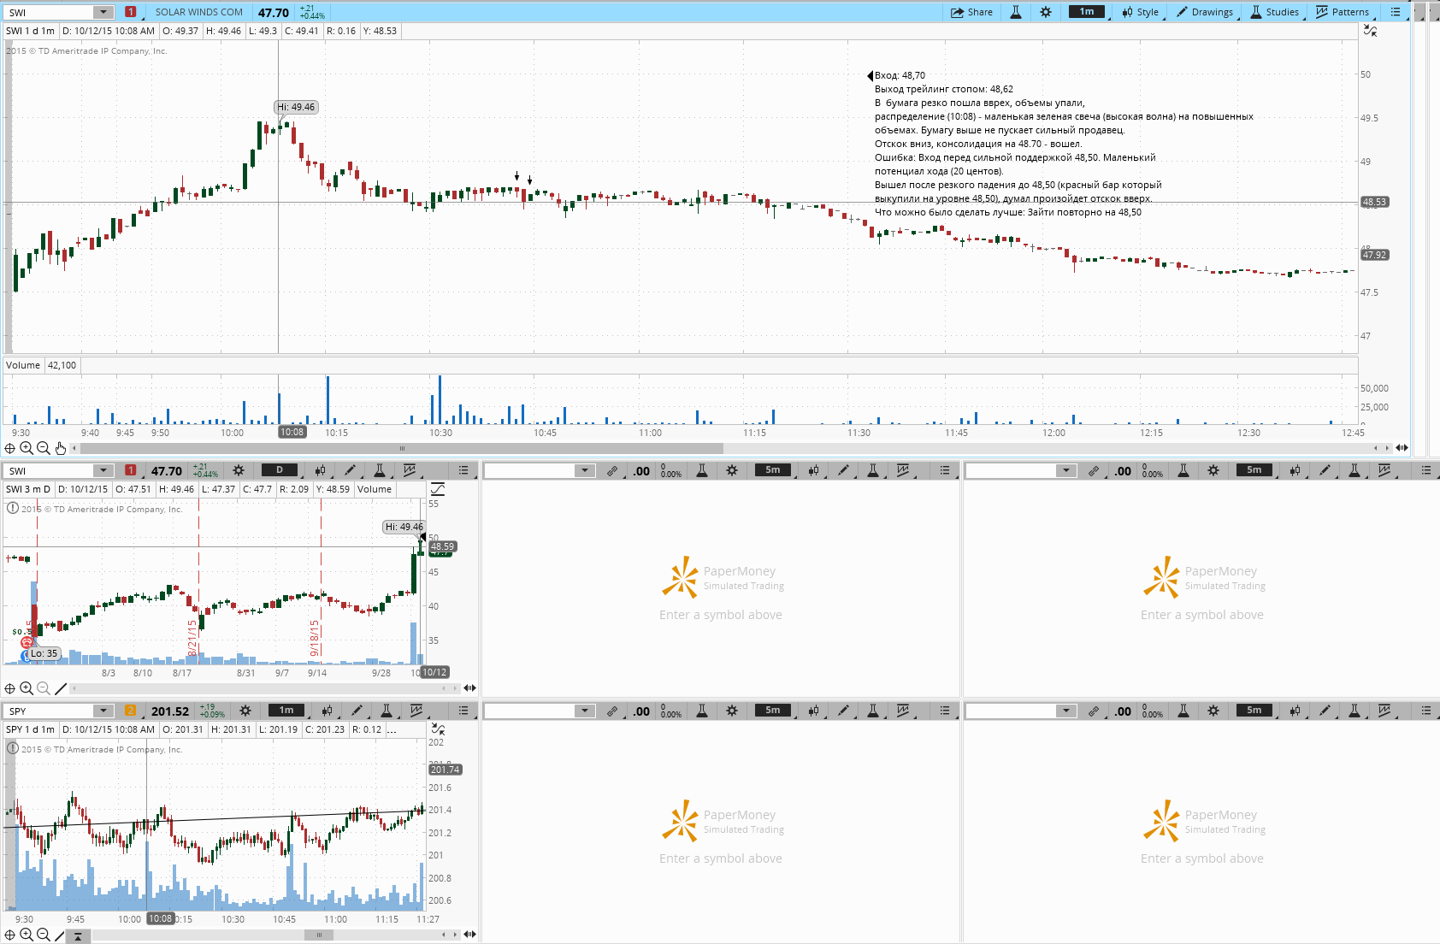
Task: Open the studies flask on the SPY chart
Action: coord(387,711)
